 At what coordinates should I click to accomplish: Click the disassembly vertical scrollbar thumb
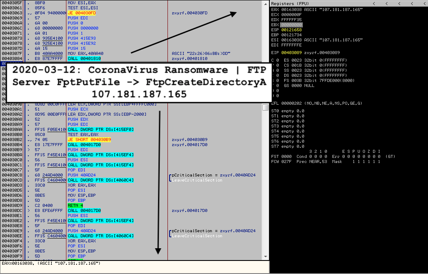(x=266, y=107)
